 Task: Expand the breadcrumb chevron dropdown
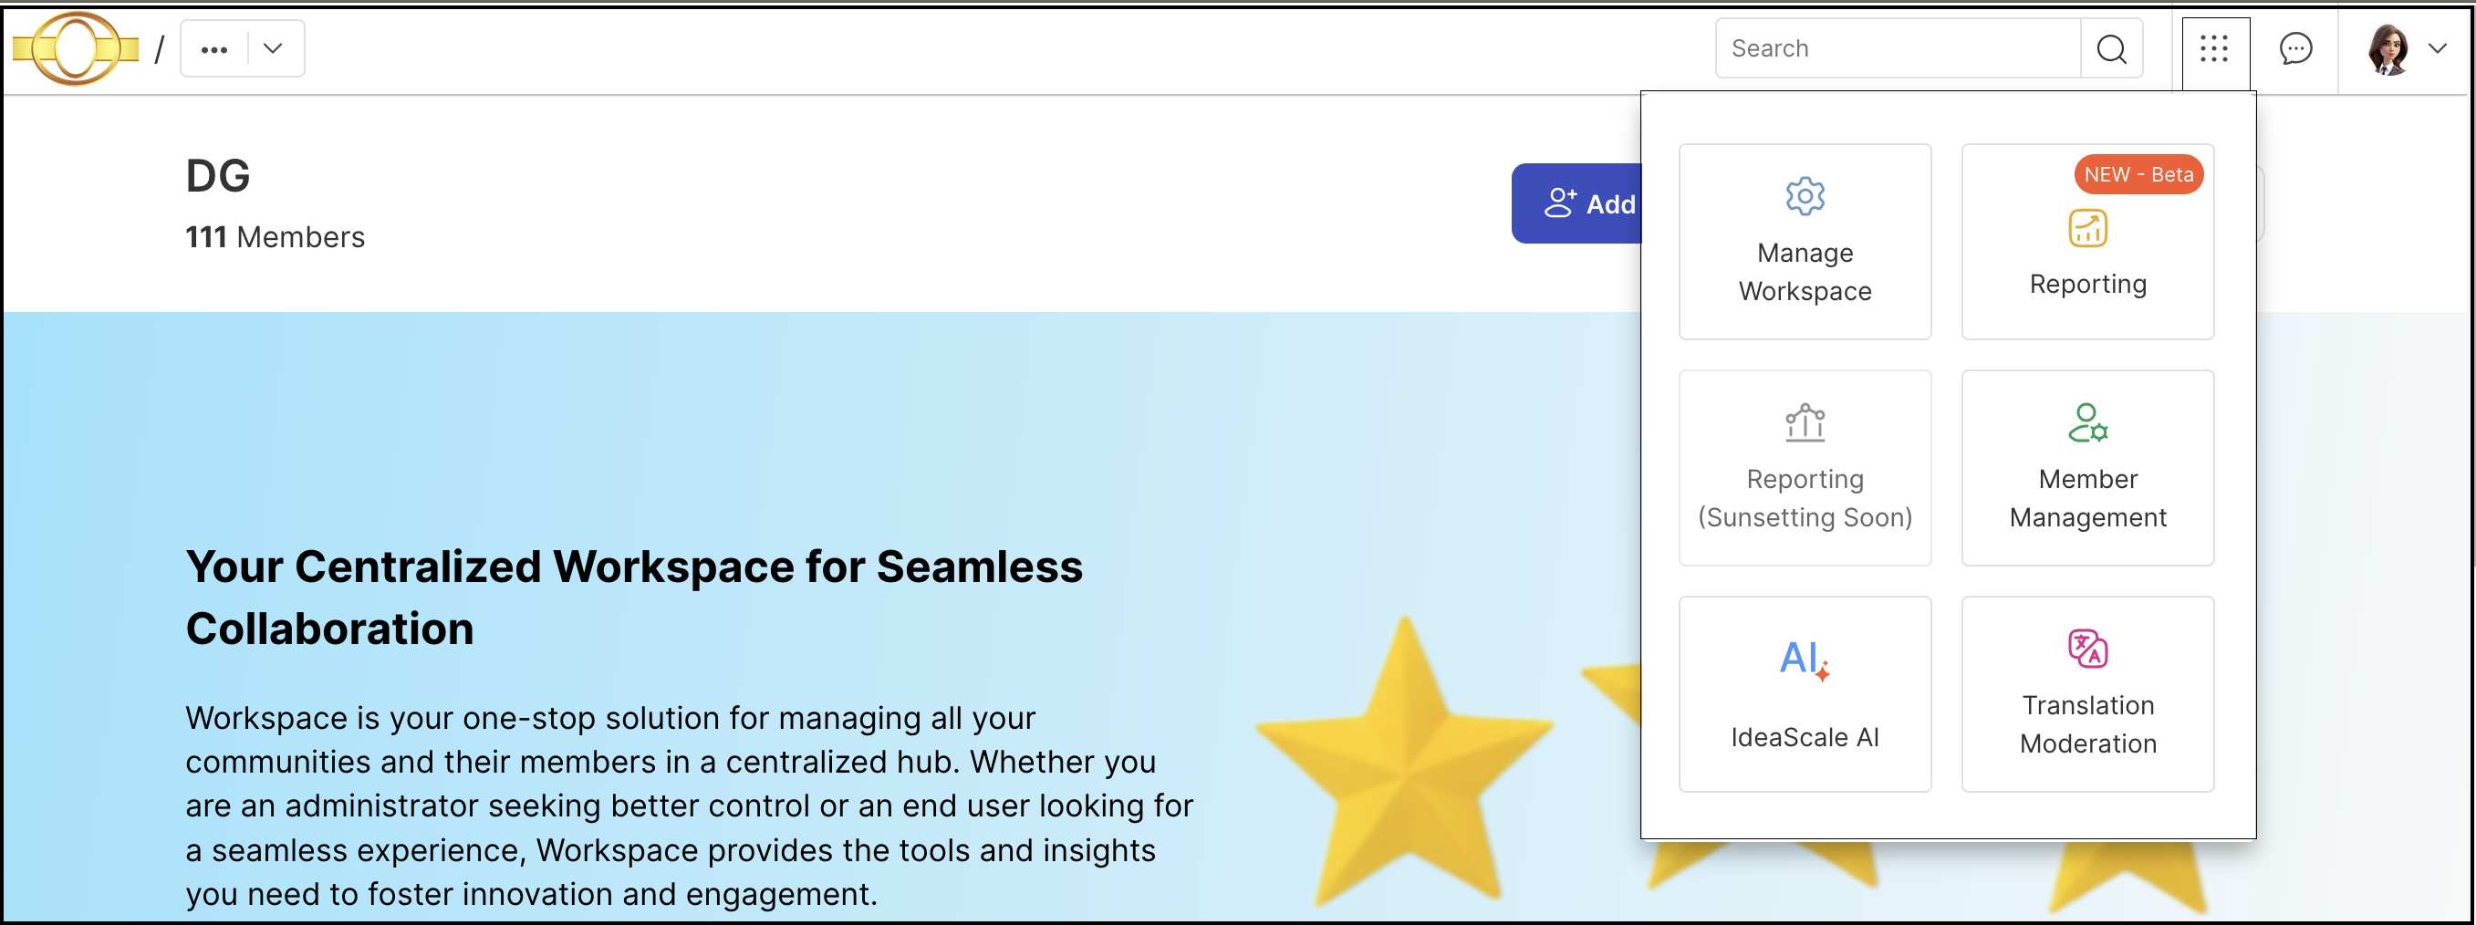coord(273,48)
